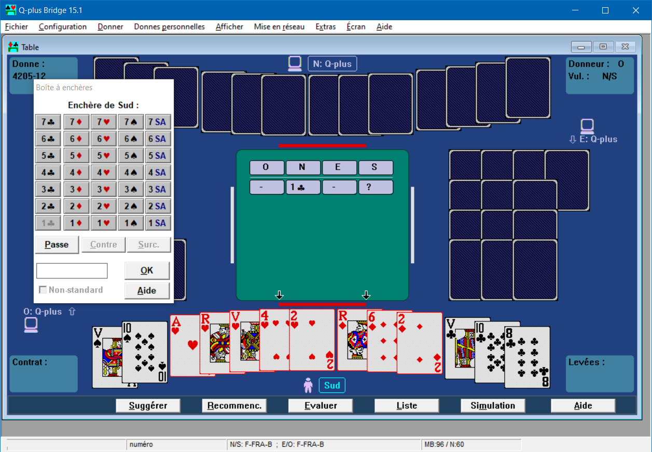This screenshot has width=652, height=452.
Task: Select the Jack of spades card
Action: (x=107, y=358)
